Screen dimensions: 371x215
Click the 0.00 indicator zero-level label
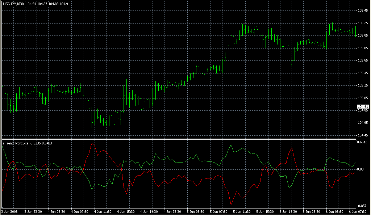pyautogui.click(x=361, y=169)
